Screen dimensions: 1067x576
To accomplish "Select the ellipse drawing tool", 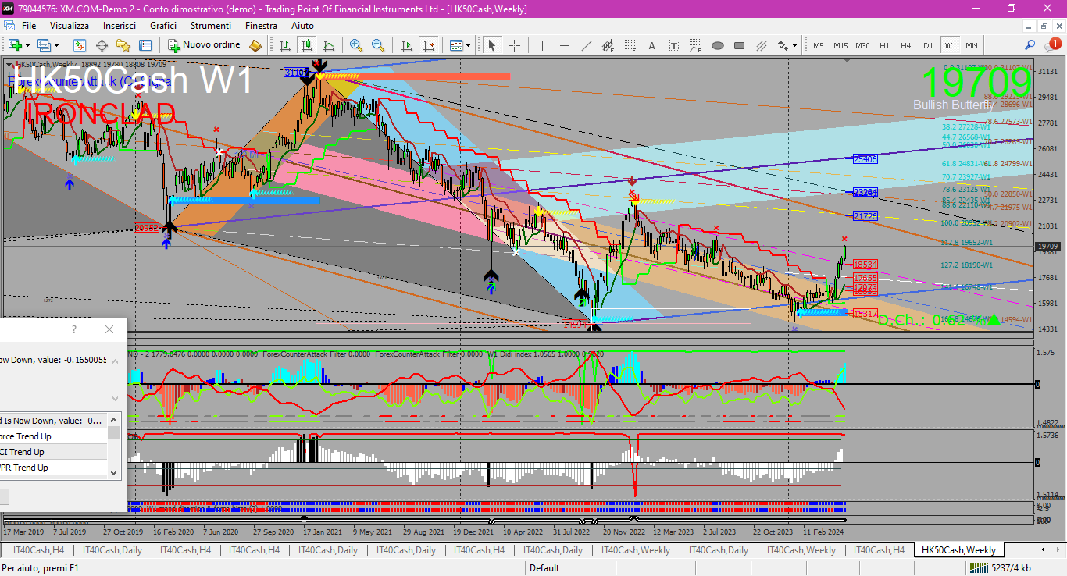I will pyautogui.click(x=717, y=45).
